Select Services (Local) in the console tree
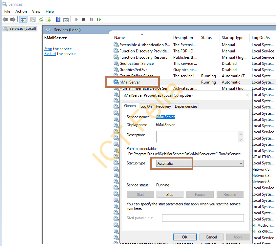Viewport: 276px width, 246px height. coord(23,28)
